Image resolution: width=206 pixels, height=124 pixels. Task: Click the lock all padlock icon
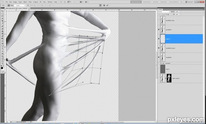point(168,14)
